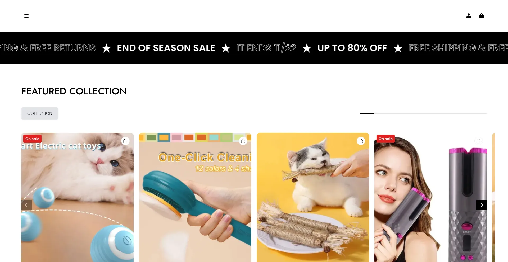
Task: Add hair curler product to cart
Action: [479, 141]
